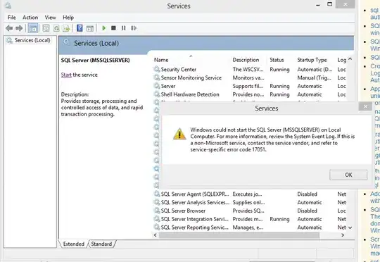Click the Forward arrow toolbar icon
The image size is (380, 262).
click(19, 28)
